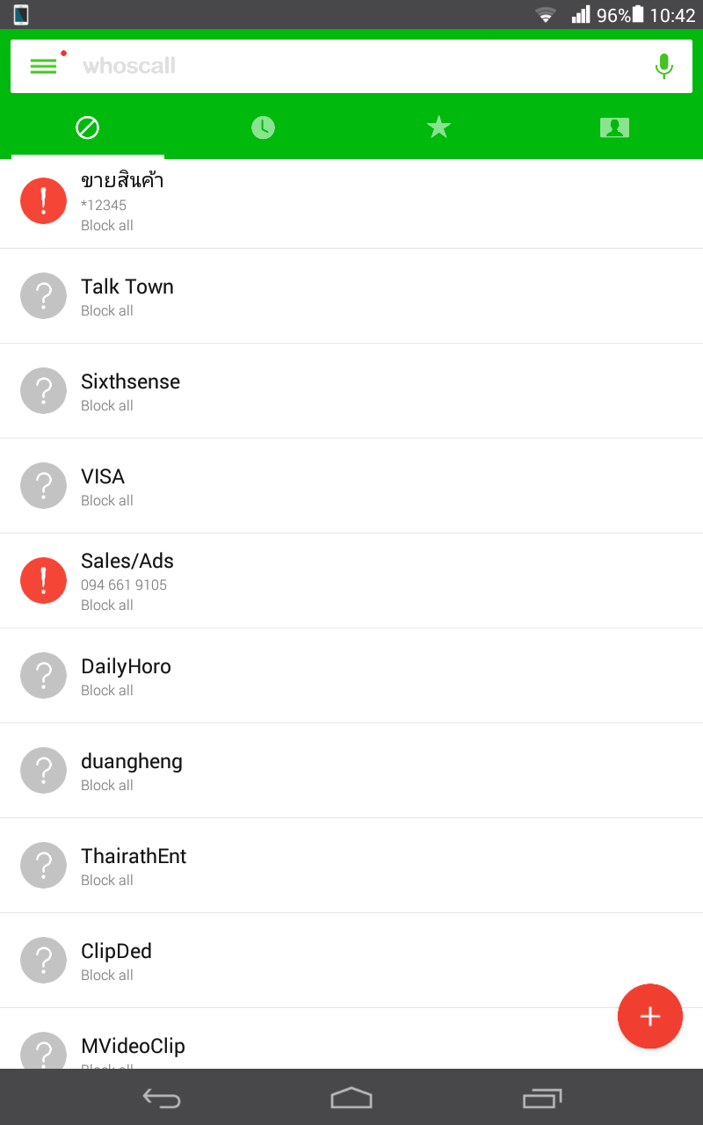This screenshot has height=1125, width=703.
Task: Switch to the call history clock tab
Action: (x=263, y=127)
